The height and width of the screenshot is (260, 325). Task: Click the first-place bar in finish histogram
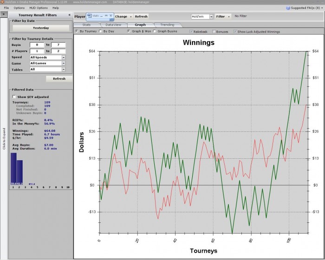[13, 169]
